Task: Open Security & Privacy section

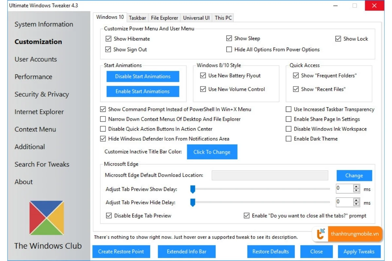Action: point(41,94)
